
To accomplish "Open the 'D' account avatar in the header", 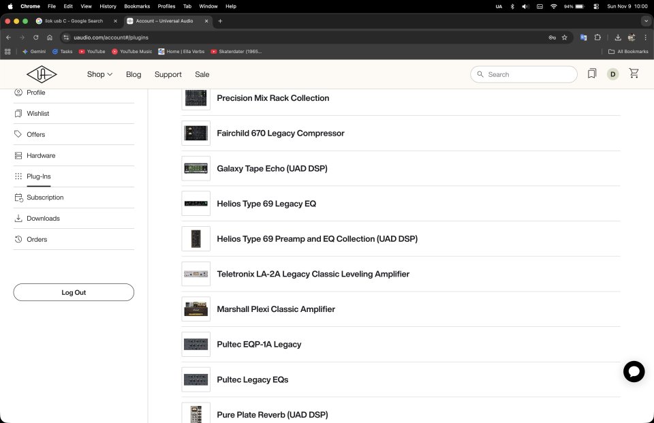I will point(612,74).
